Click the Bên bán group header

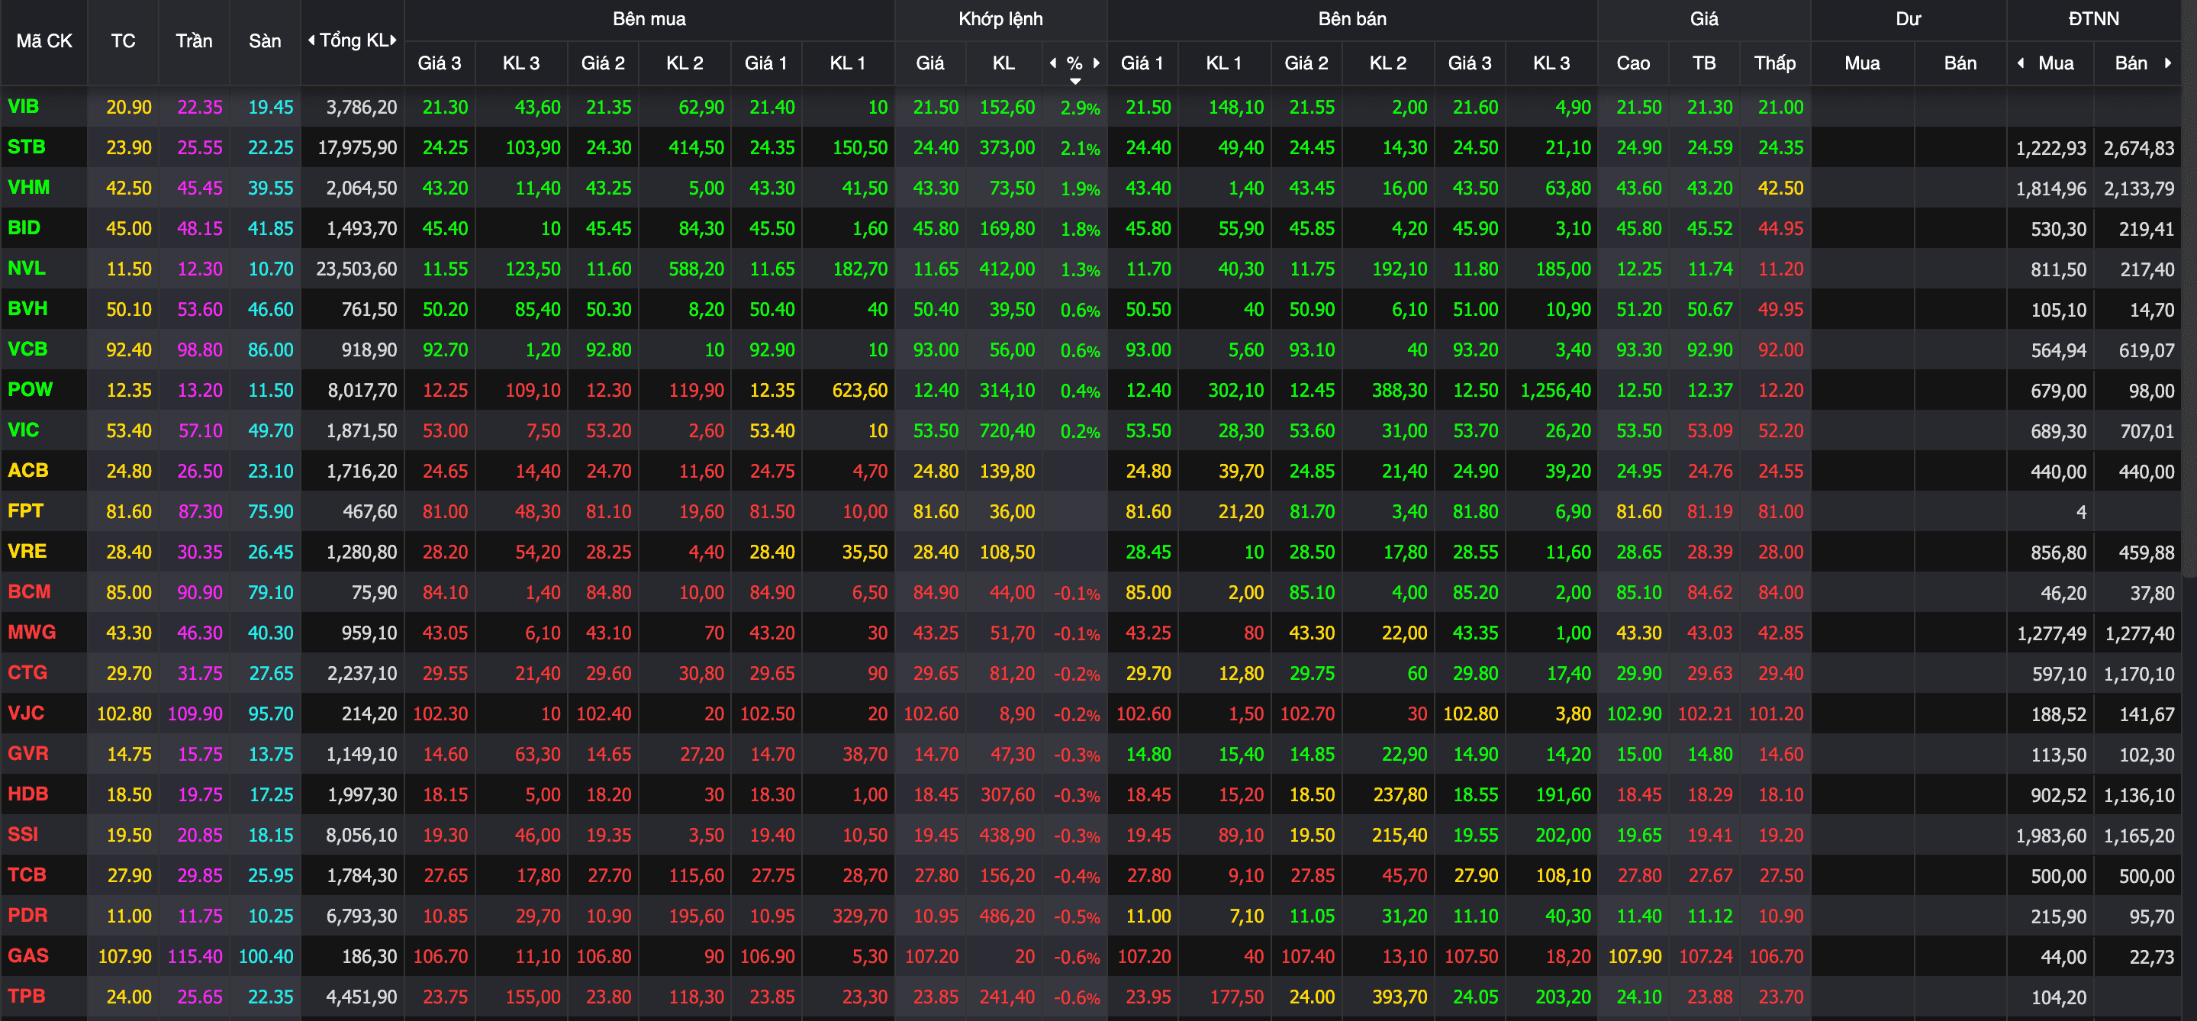pos(1351,19)
